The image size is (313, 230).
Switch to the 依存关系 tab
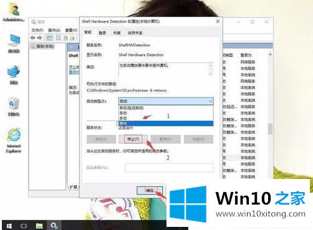135,33
